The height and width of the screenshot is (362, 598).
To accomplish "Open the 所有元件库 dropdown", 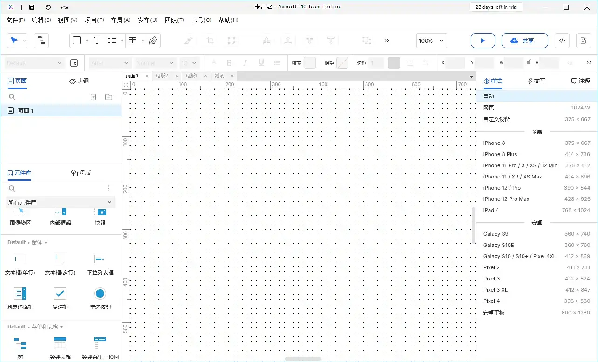I will (x=60, y=202).
